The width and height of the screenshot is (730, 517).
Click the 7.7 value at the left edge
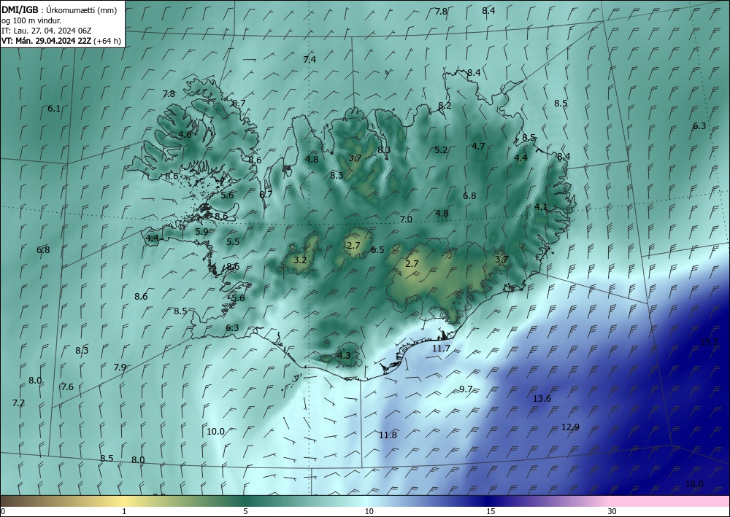pyautogui.click(x=18, y=403)
